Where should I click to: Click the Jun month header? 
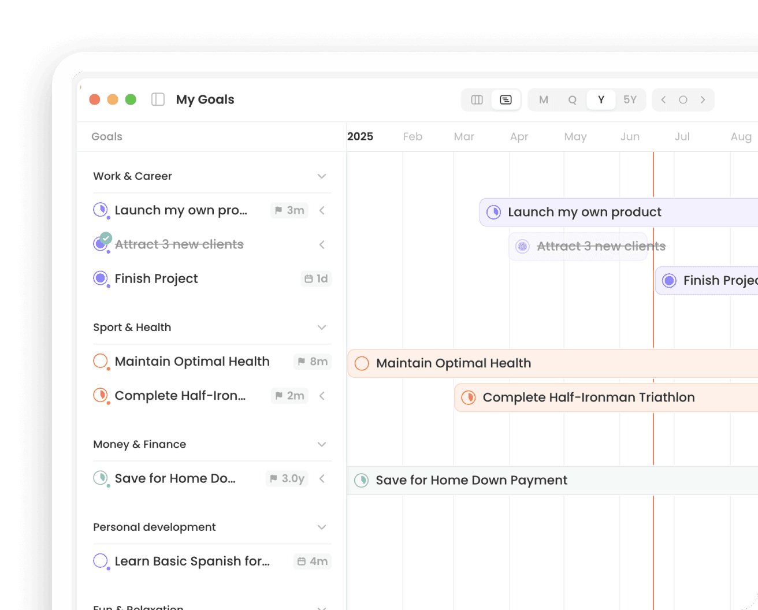pyautogui.click(x=630, y=136)
